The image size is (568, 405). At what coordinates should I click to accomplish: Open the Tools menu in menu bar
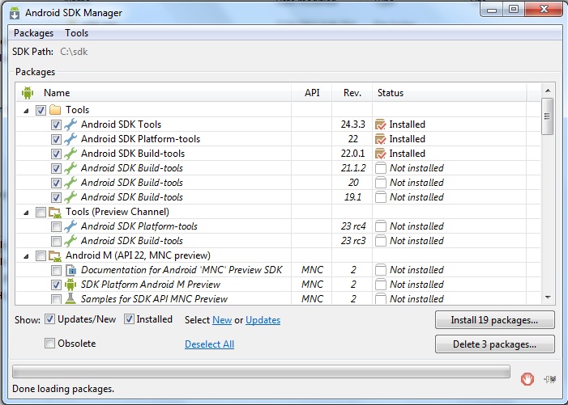[77, 33]
